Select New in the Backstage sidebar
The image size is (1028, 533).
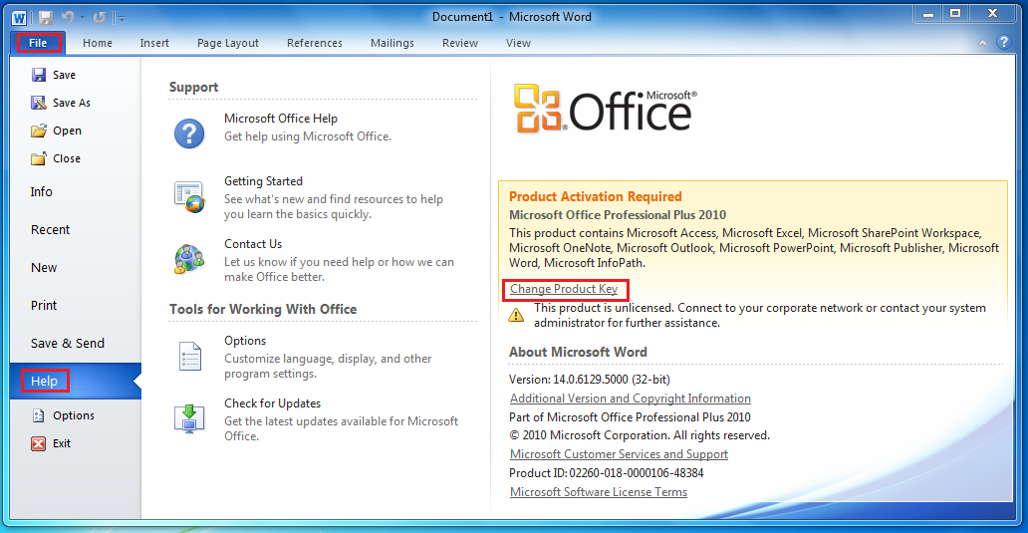point(76,267)
